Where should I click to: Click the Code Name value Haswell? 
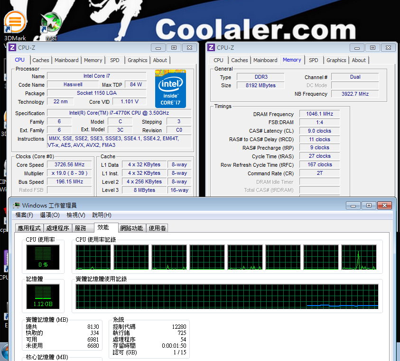(73, 85)
